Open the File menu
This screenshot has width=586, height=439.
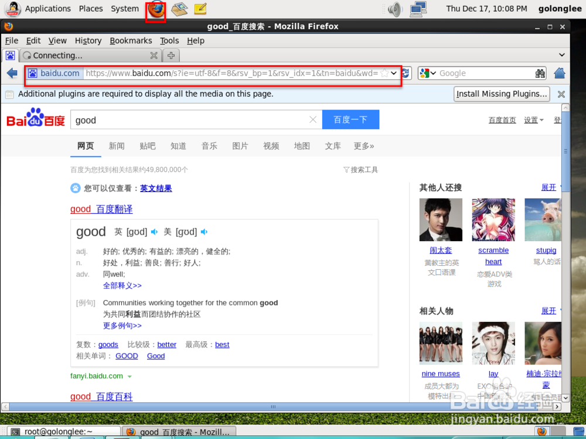[x=12, y=41]
